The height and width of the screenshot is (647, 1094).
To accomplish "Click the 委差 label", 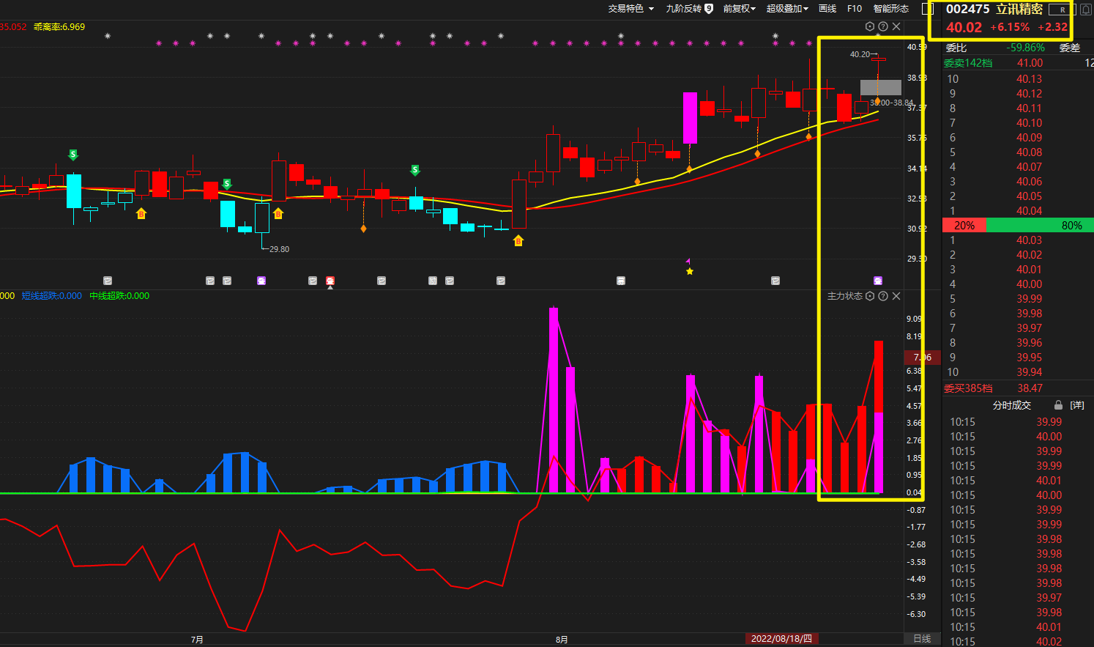I will click(x=1070, y=48).
